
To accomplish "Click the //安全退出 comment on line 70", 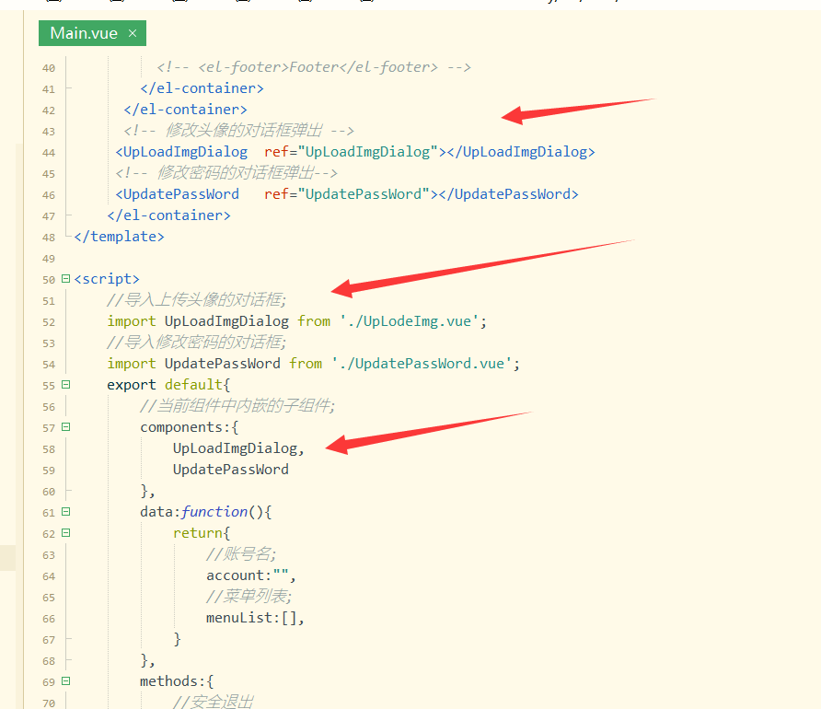I will 214,702.
